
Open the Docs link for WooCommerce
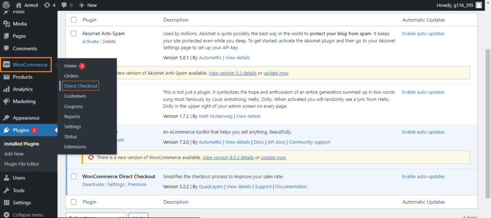point(258,142)
